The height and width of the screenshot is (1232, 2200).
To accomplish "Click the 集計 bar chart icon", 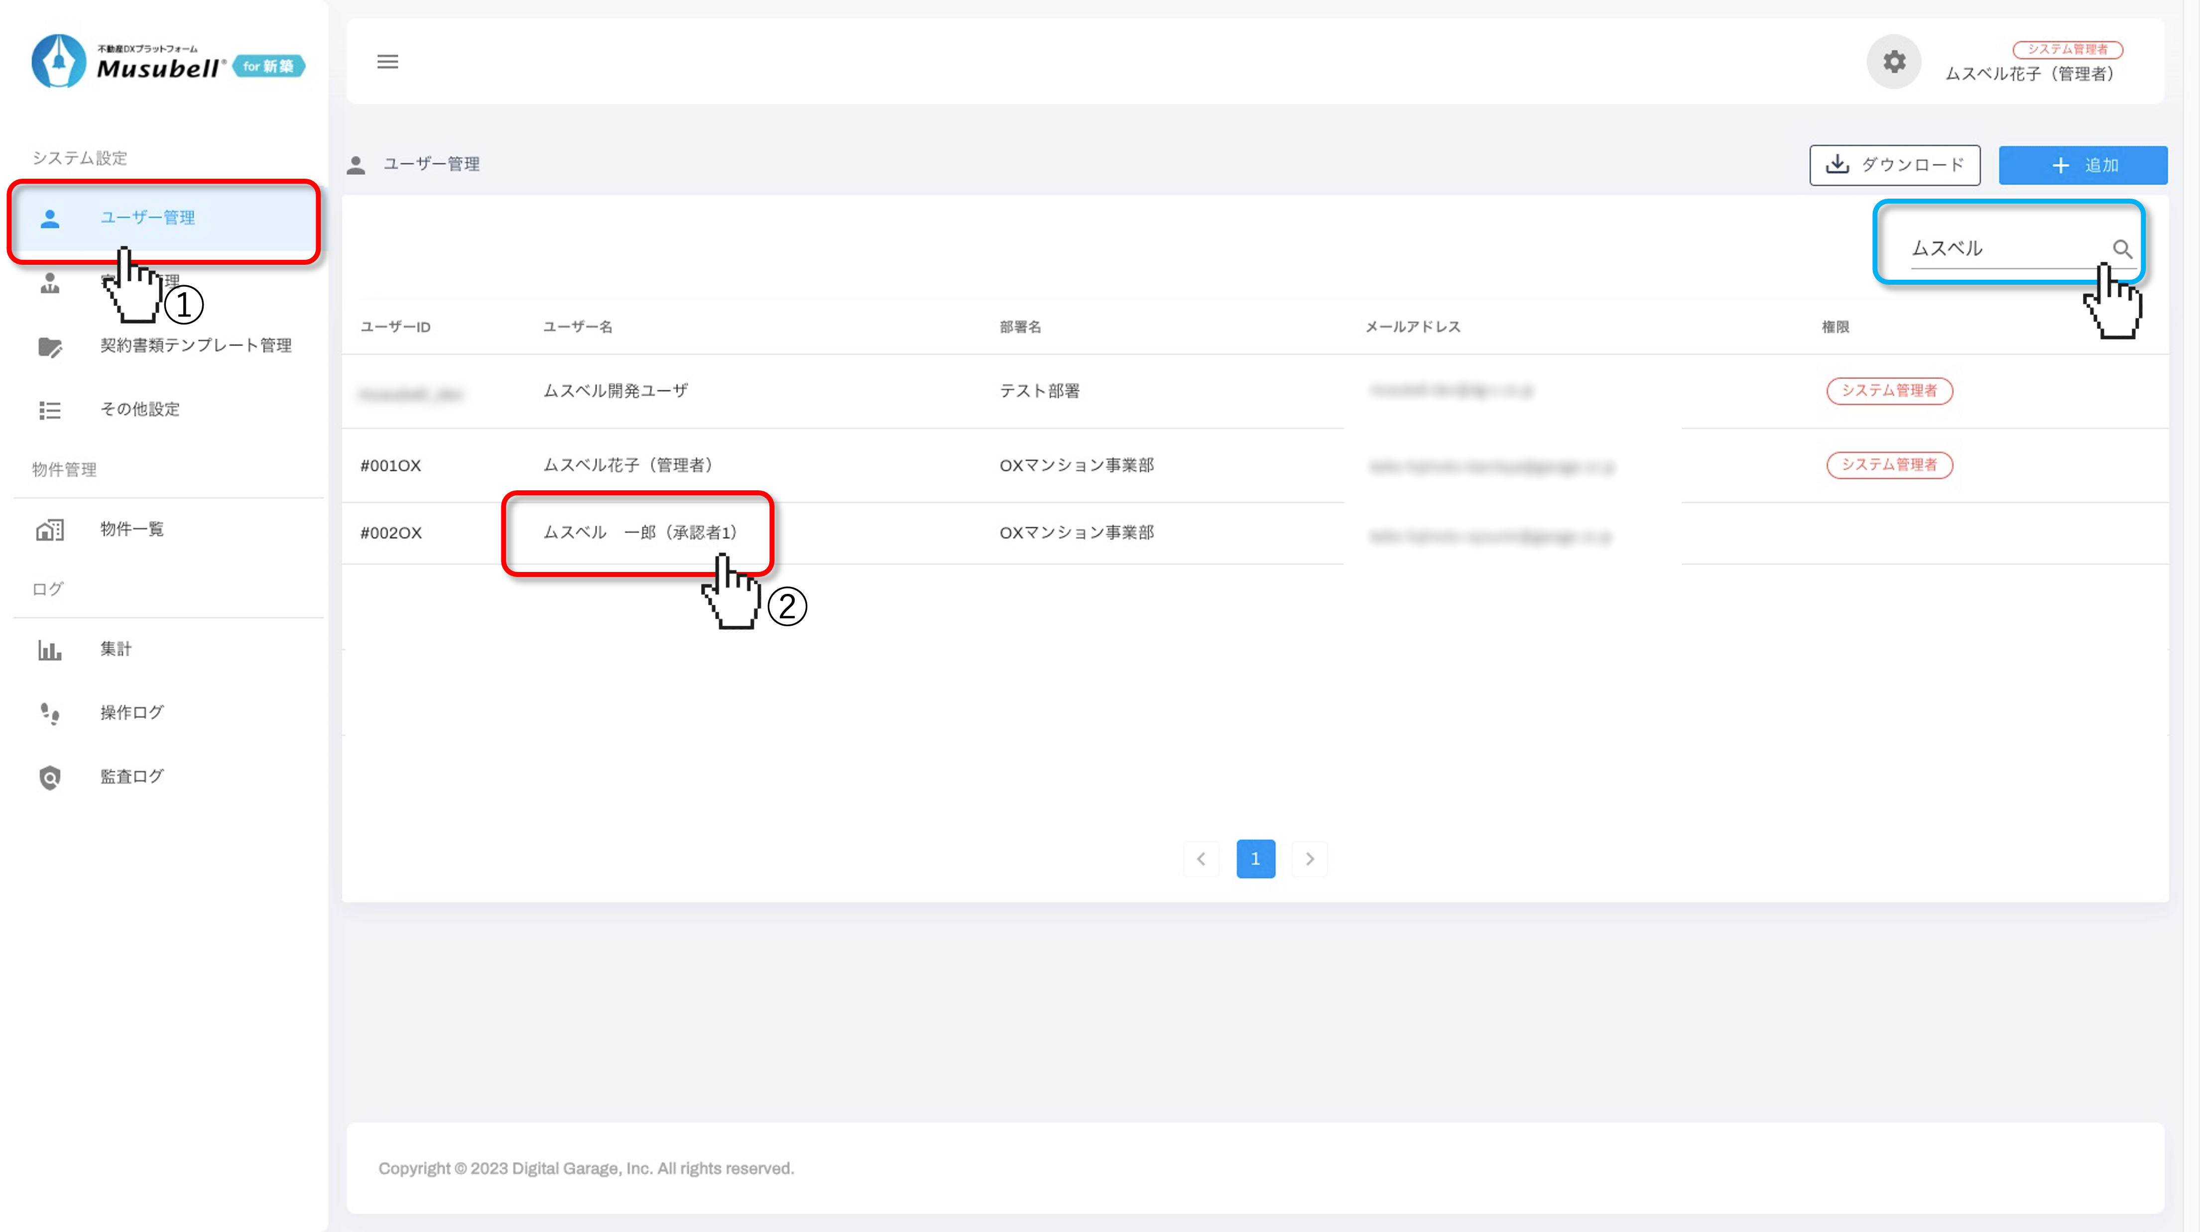I will point(50,651).
